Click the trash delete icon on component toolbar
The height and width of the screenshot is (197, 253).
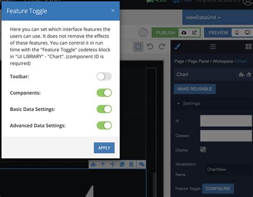[x=131, y=164]
